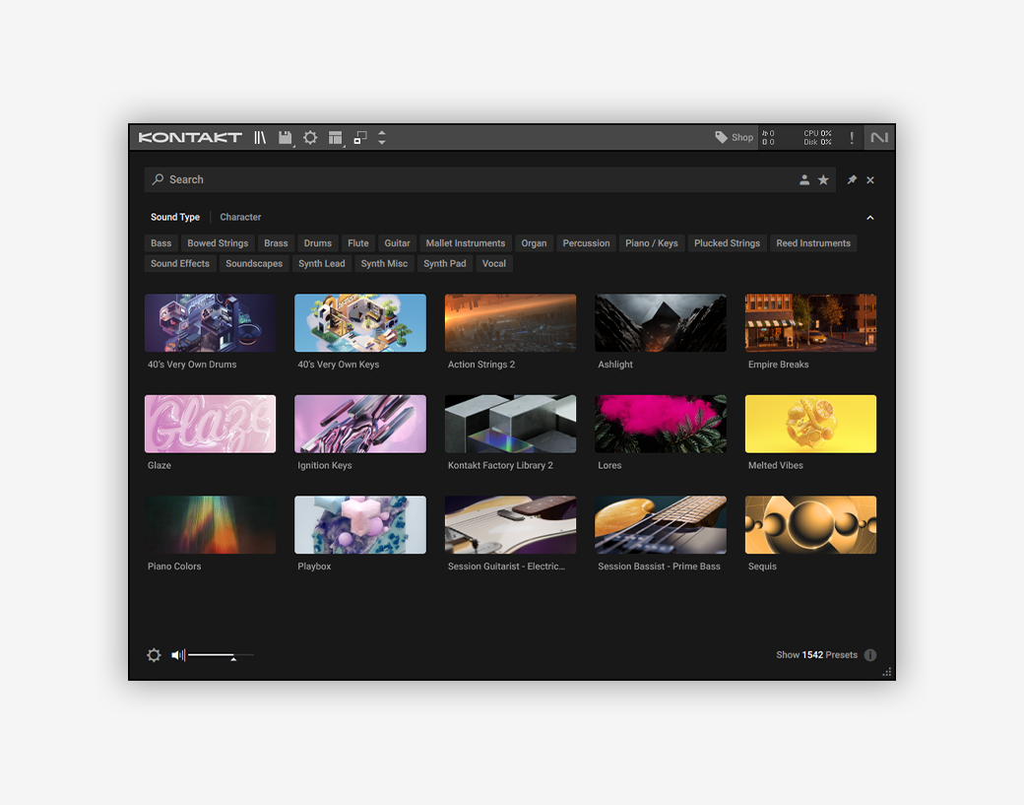
Task: Toggle favorites star filter
Action: click(x=823, y=179)
